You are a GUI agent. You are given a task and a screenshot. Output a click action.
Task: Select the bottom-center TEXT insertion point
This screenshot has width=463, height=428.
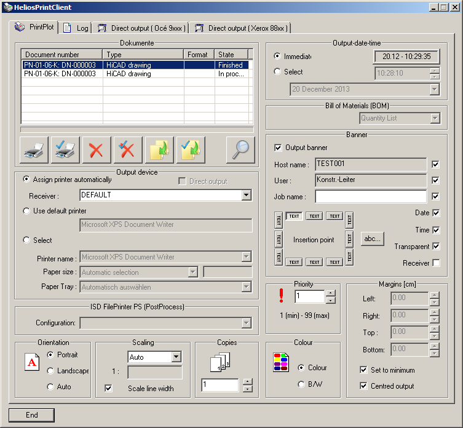314,262
